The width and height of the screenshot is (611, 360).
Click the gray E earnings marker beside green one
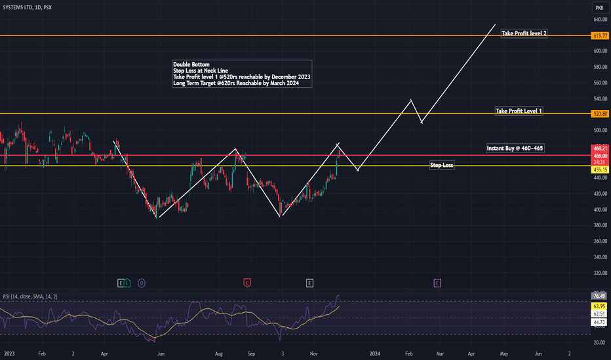click(x=121, y=283)
